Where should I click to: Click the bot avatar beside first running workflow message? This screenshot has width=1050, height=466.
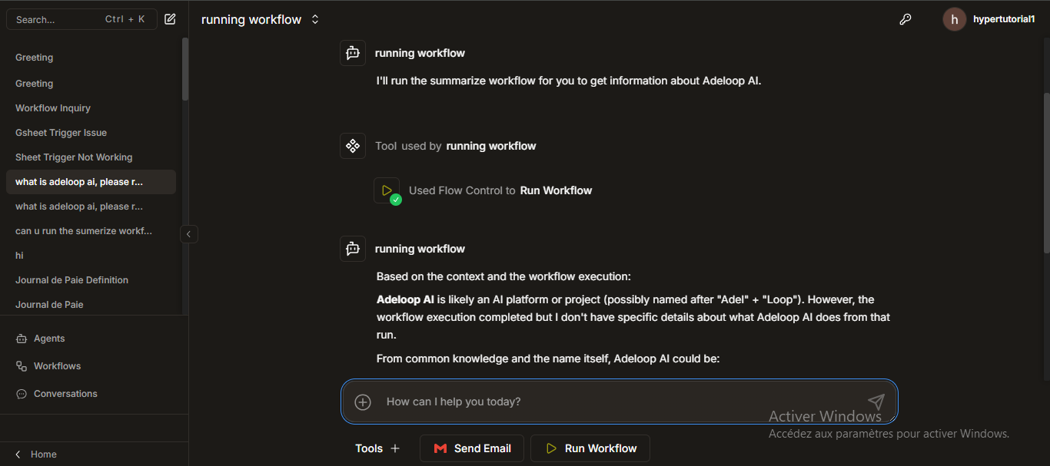(353, 53)
